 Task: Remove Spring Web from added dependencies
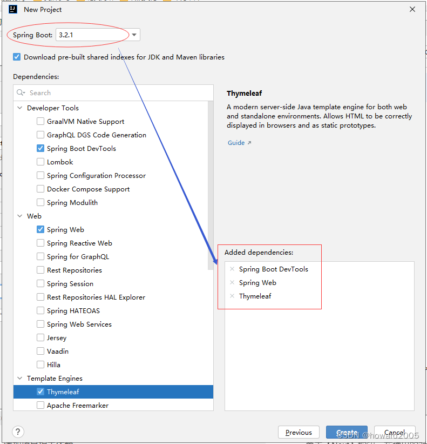232,282
